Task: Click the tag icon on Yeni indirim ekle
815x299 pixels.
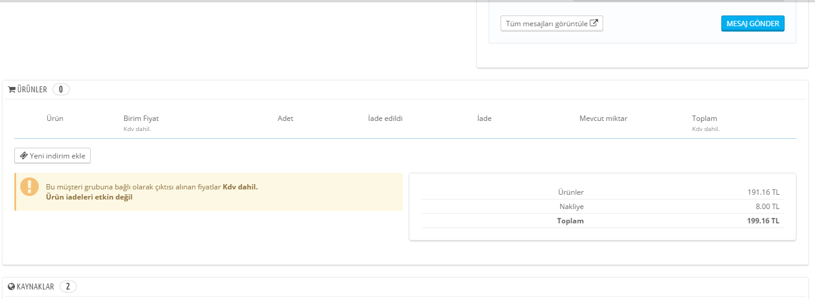Action: [x=24, y=156]
